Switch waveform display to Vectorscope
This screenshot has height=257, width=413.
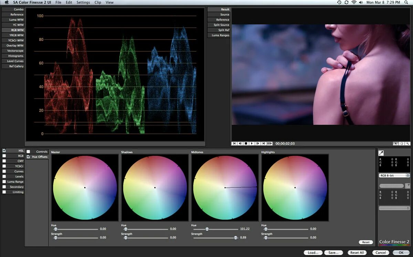[x=14, y=50]
